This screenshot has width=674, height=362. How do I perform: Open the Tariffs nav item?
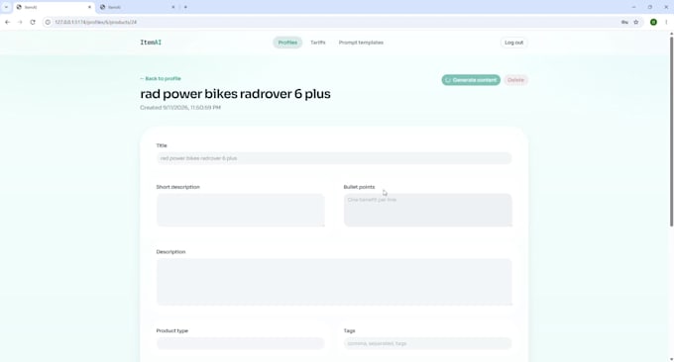tap(318, 43)
